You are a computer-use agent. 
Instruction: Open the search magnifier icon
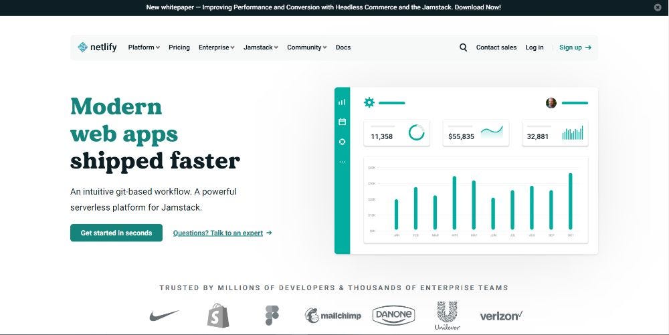[x=464, y=47]
